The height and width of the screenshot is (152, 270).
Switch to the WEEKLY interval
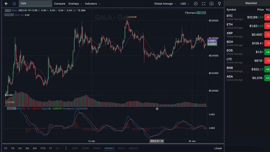coord(134,148)
